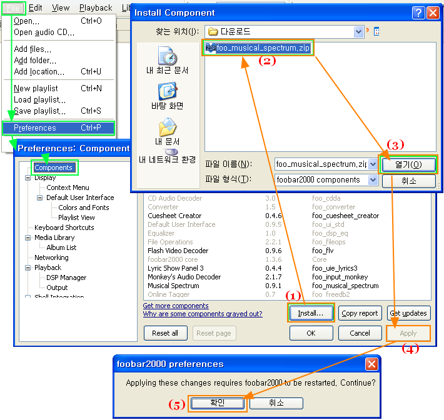Viewport: 444px width, 420px height.
Task: Select Load playlist... menu entry
Action: tap(58, 99)
